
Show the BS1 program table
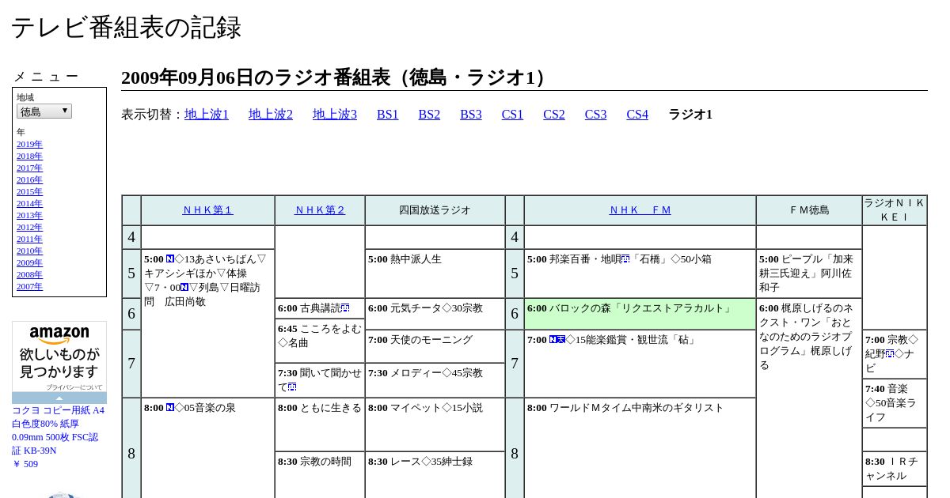point(388,115)
